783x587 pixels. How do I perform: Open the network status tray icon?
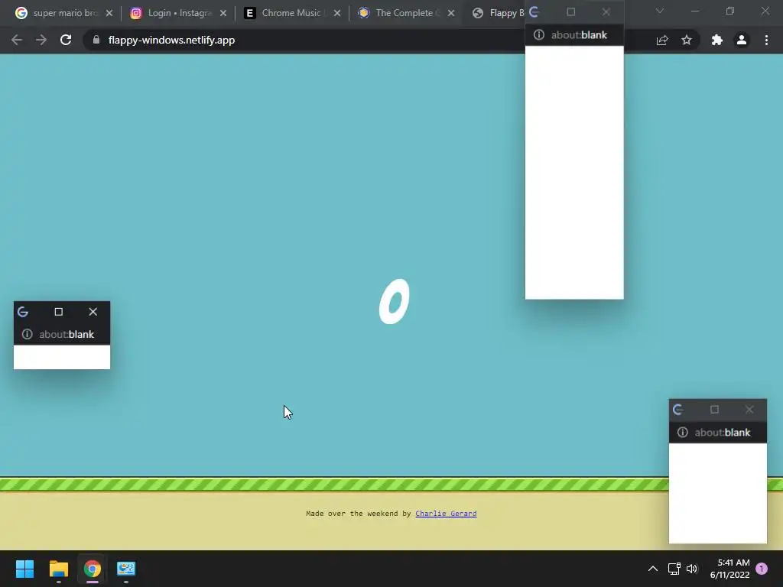coord(674,569)
